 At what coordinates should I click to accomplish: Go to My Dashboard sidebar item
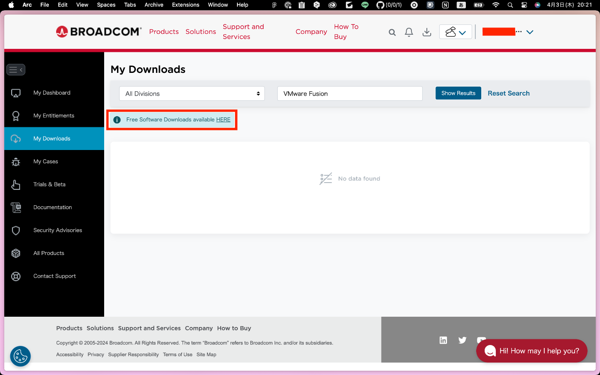pos(52,93)
